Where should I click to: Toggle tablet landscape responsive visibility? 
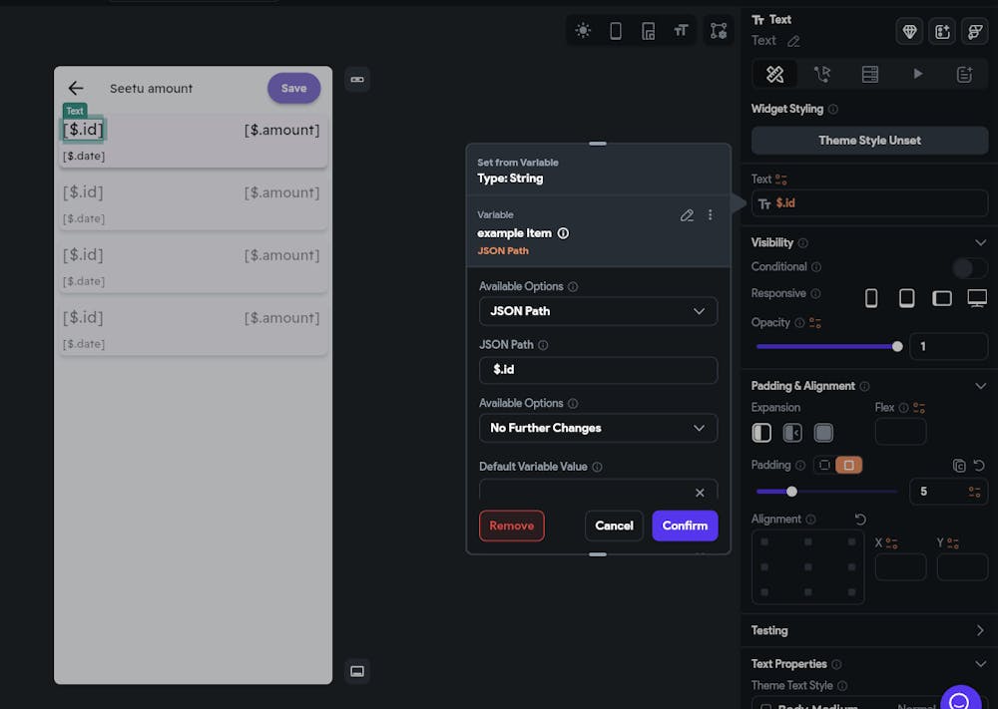[942, 298]
